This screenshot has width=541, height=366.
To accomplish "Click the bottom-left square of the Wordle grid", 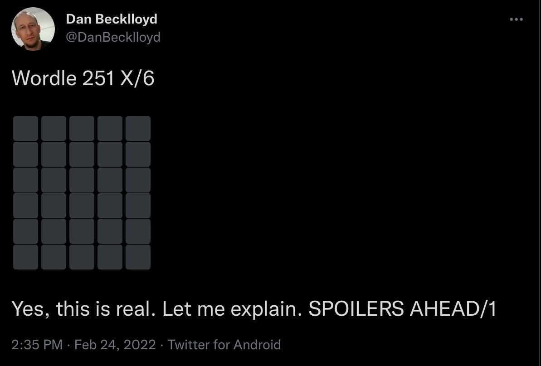I will pos(26,257).
